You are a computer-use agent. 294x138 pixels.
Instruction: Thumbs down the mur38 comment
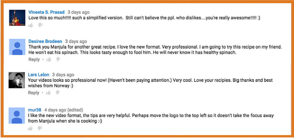tap(40, 128)
